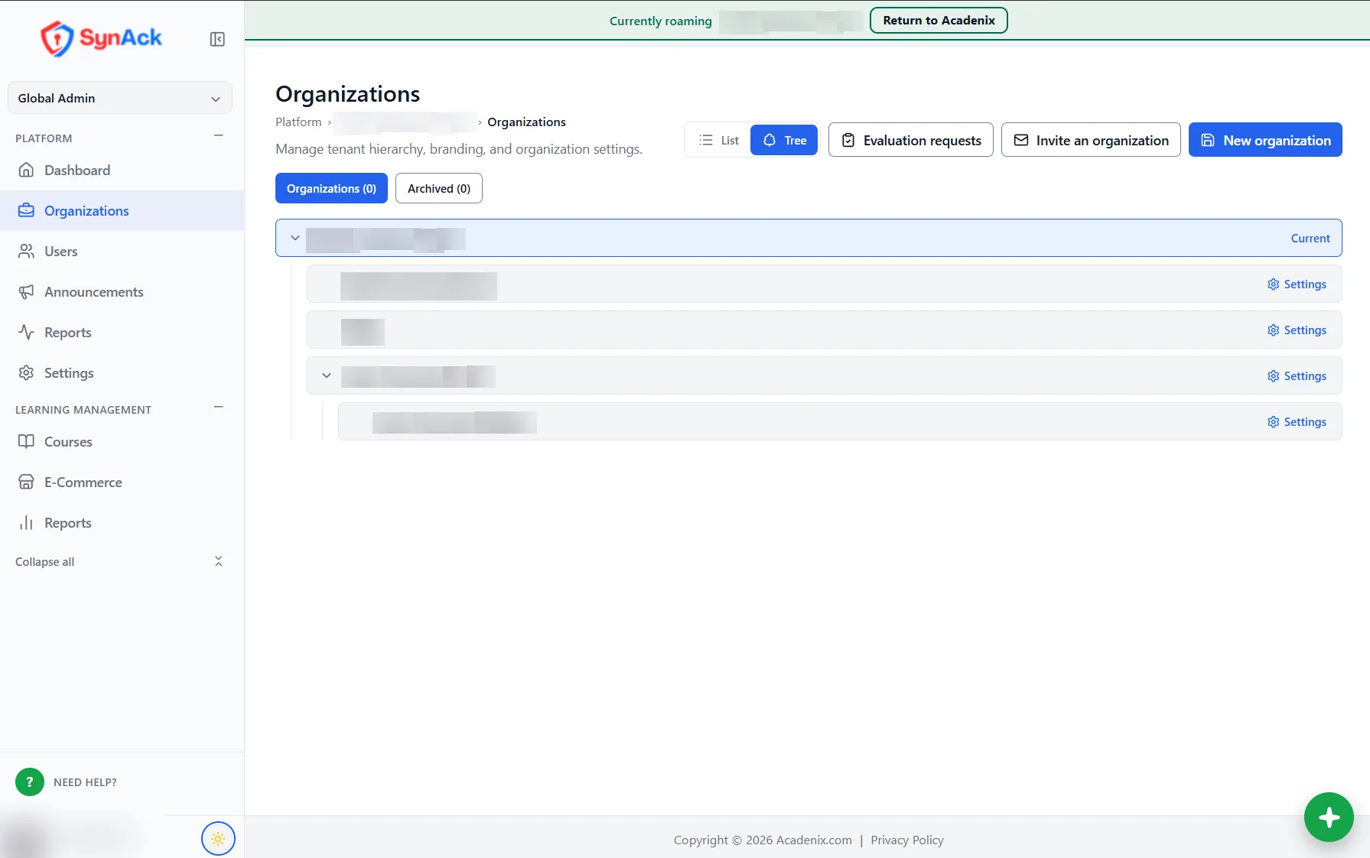This screenshot has width=1370, height=858.
Task: Open Platform Reports in sidebar
Action: pyautogui.click(x=122, y=332)
